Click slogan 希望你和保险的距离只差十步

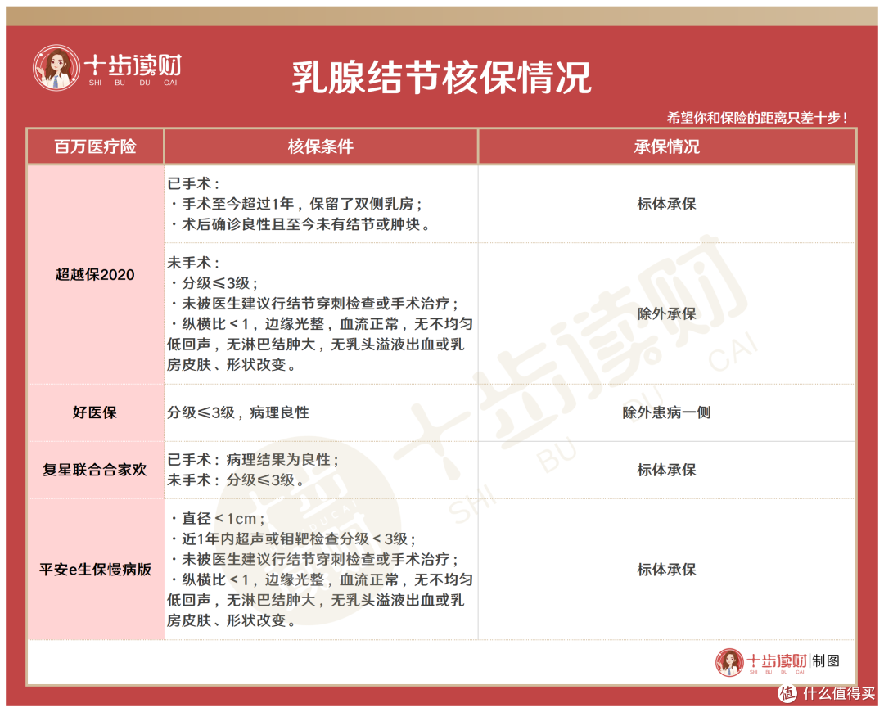click(x=757, y=118)
